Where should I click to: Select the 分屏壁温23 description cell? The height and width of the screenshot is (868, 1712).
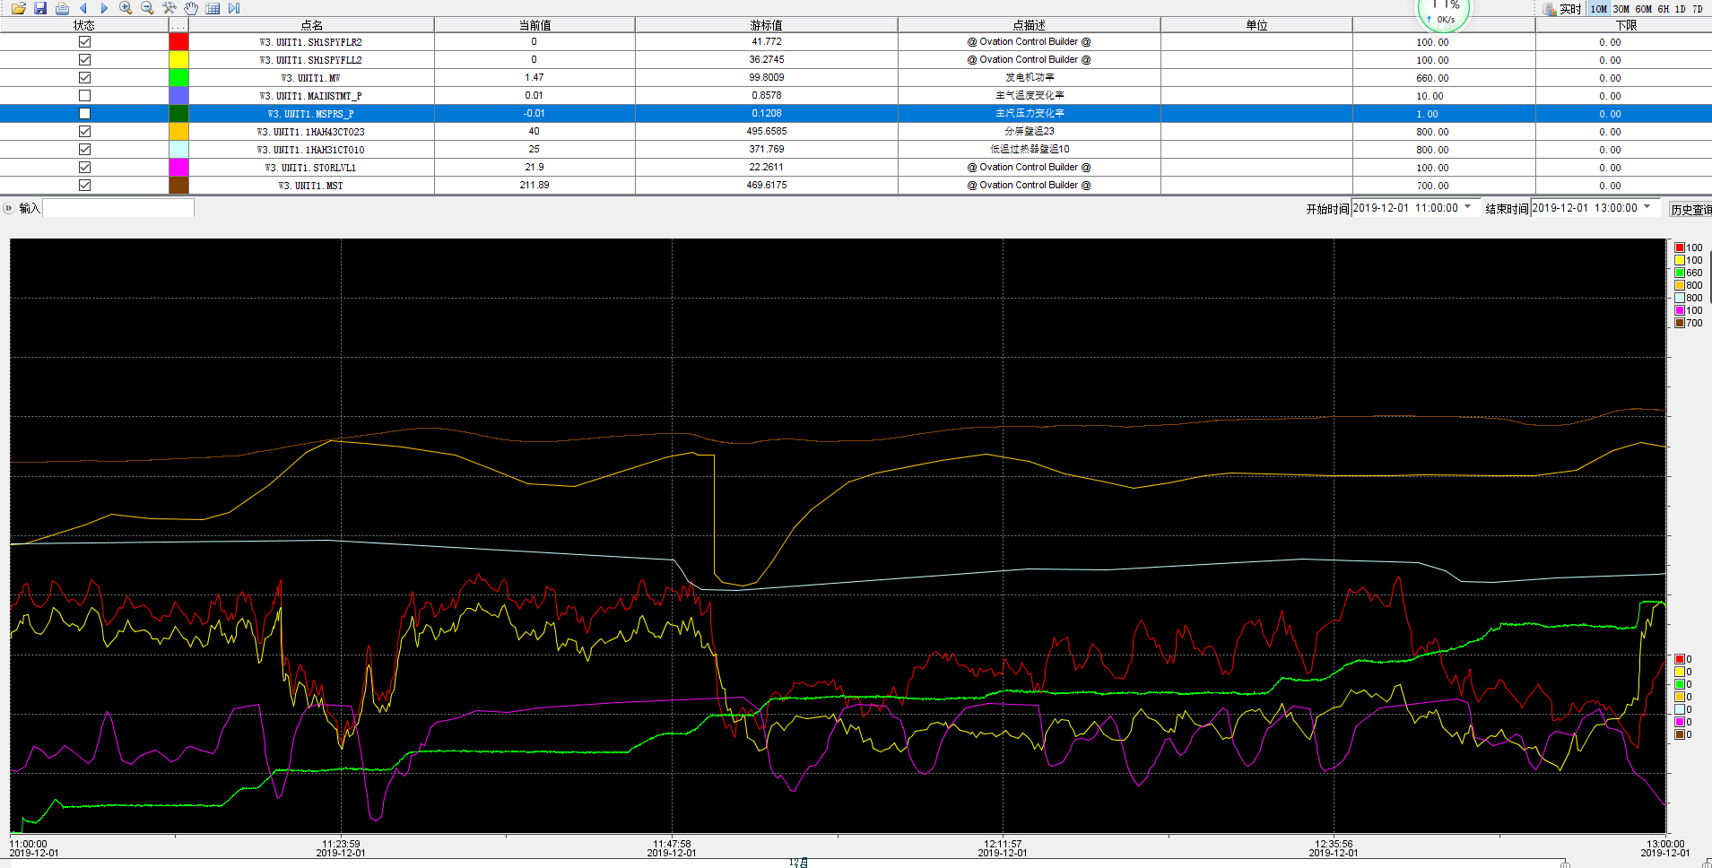1030,132
